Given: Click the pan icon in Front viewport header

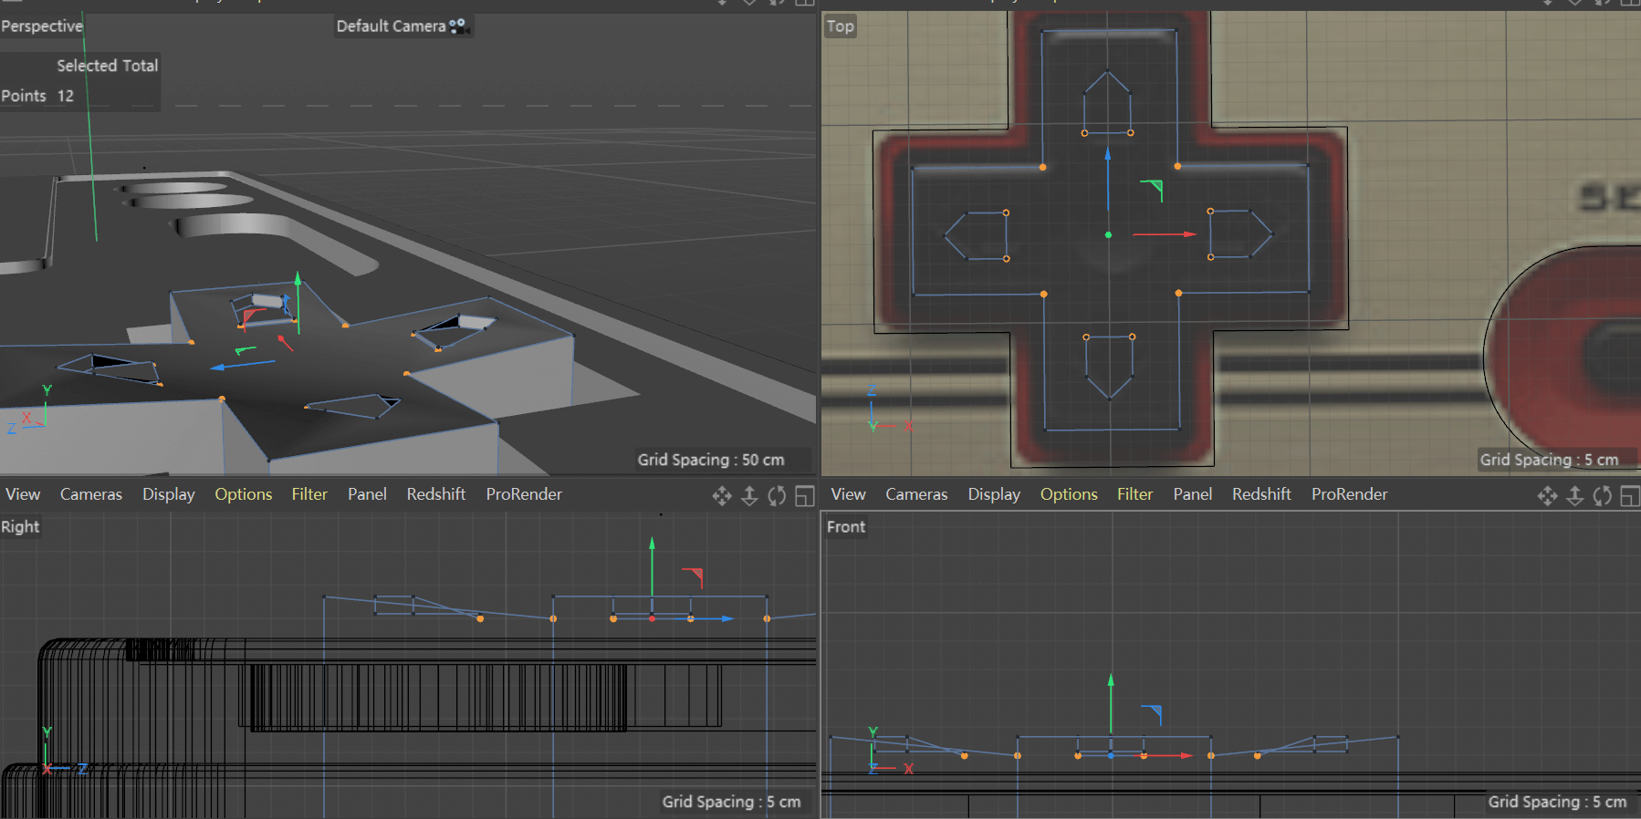Looking at the screenshot, I should click(x=1547, y=495).
